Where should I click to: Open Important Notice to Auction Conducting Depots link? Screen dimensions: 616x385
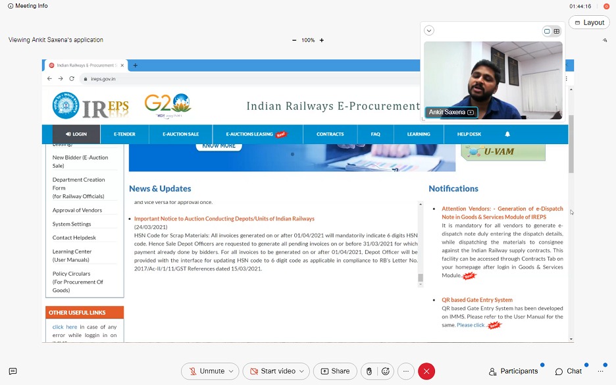pos(224,218)
